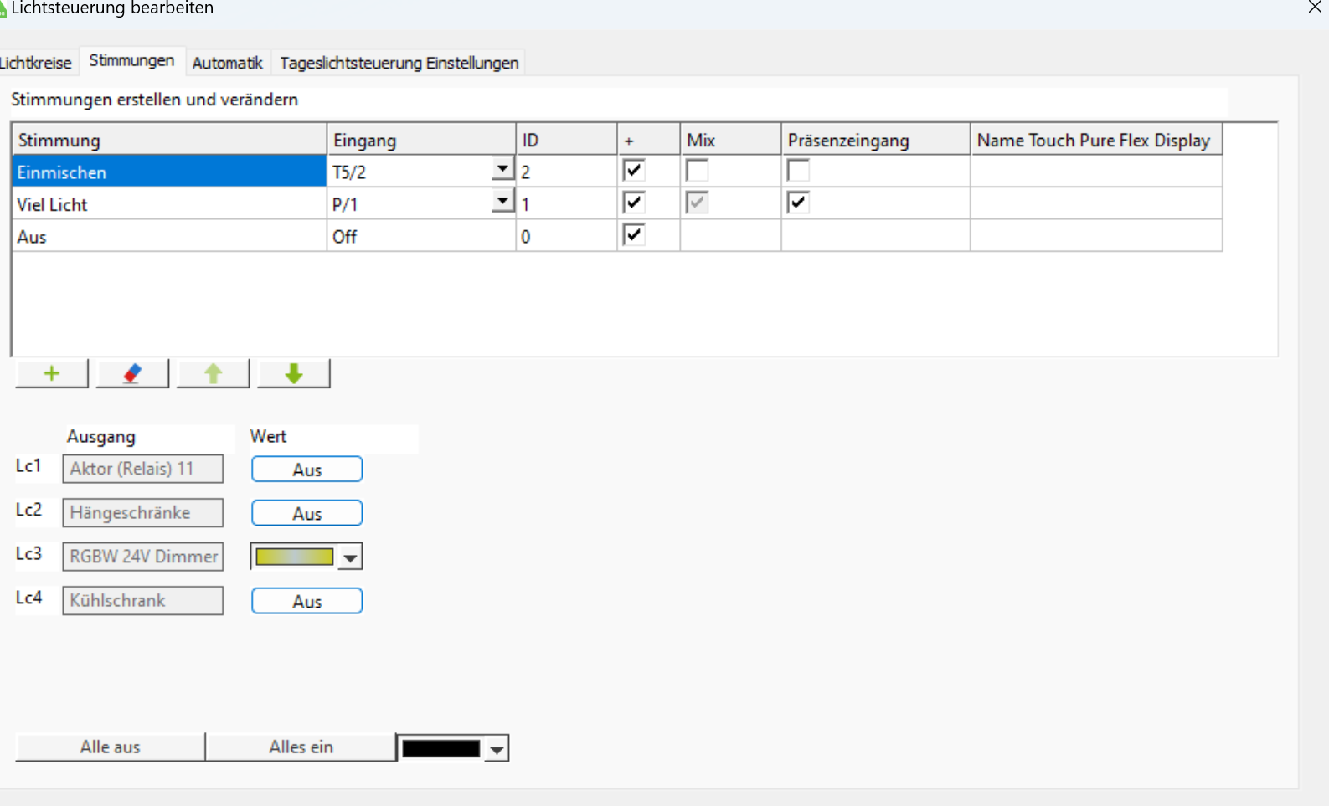
Task: Close the Lichtsteuerung bearbeiten window
Action: click(x=1315, y=8)
